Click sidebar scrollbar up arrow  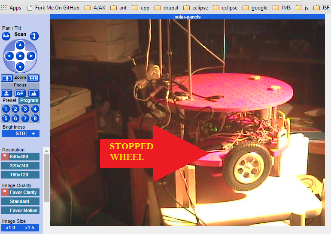click(x=46, y=151)
